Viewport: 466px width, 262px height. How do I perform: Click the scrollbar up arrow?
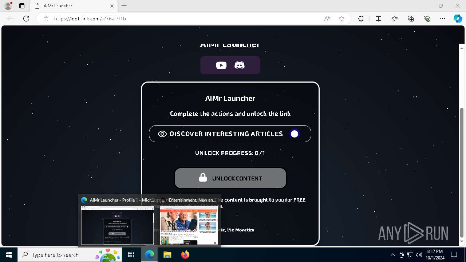click(462, 48)
